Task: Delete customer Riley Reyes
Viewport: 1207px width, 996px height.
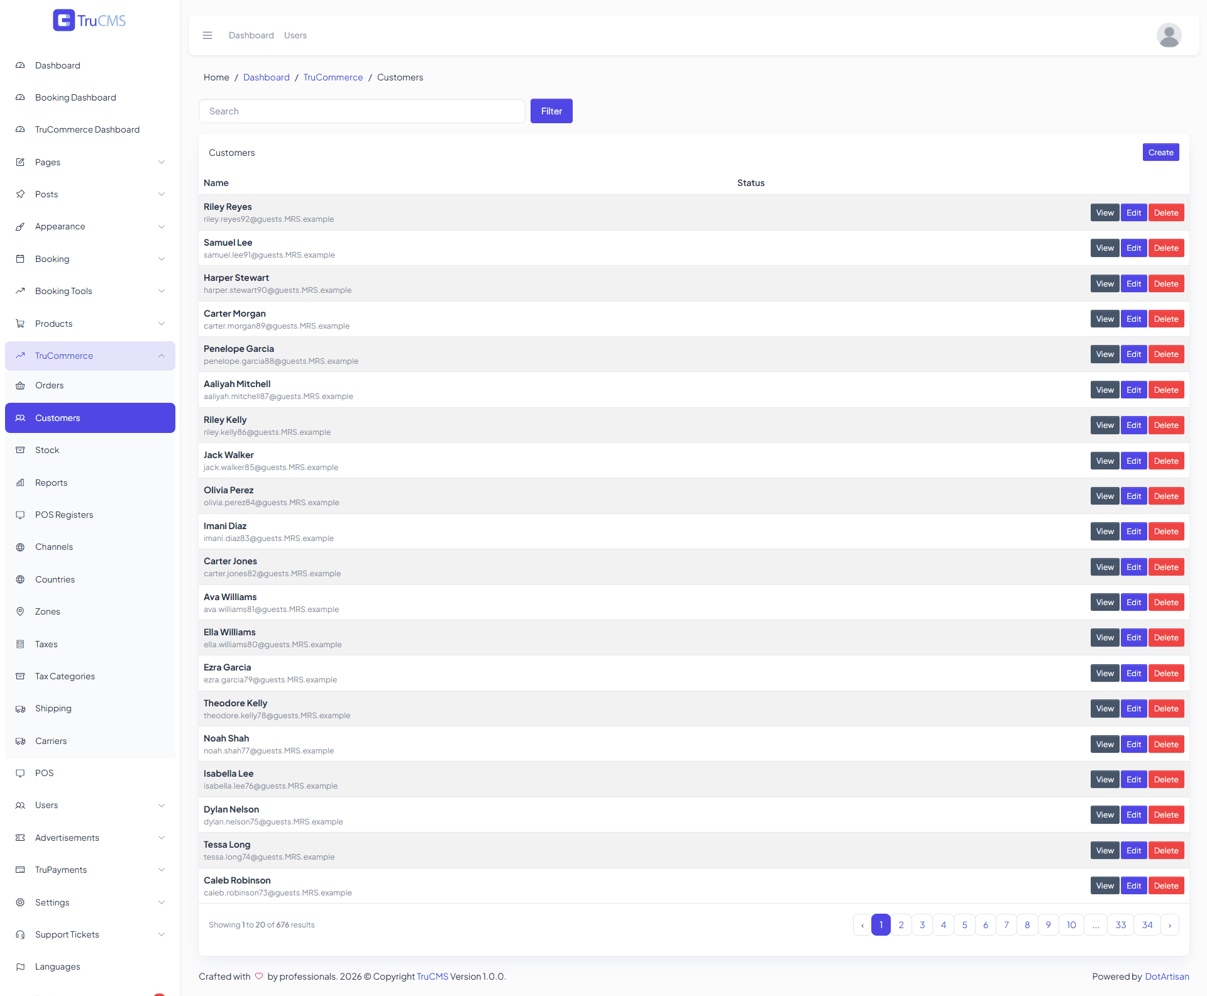Action: [x=1166, y=213]
